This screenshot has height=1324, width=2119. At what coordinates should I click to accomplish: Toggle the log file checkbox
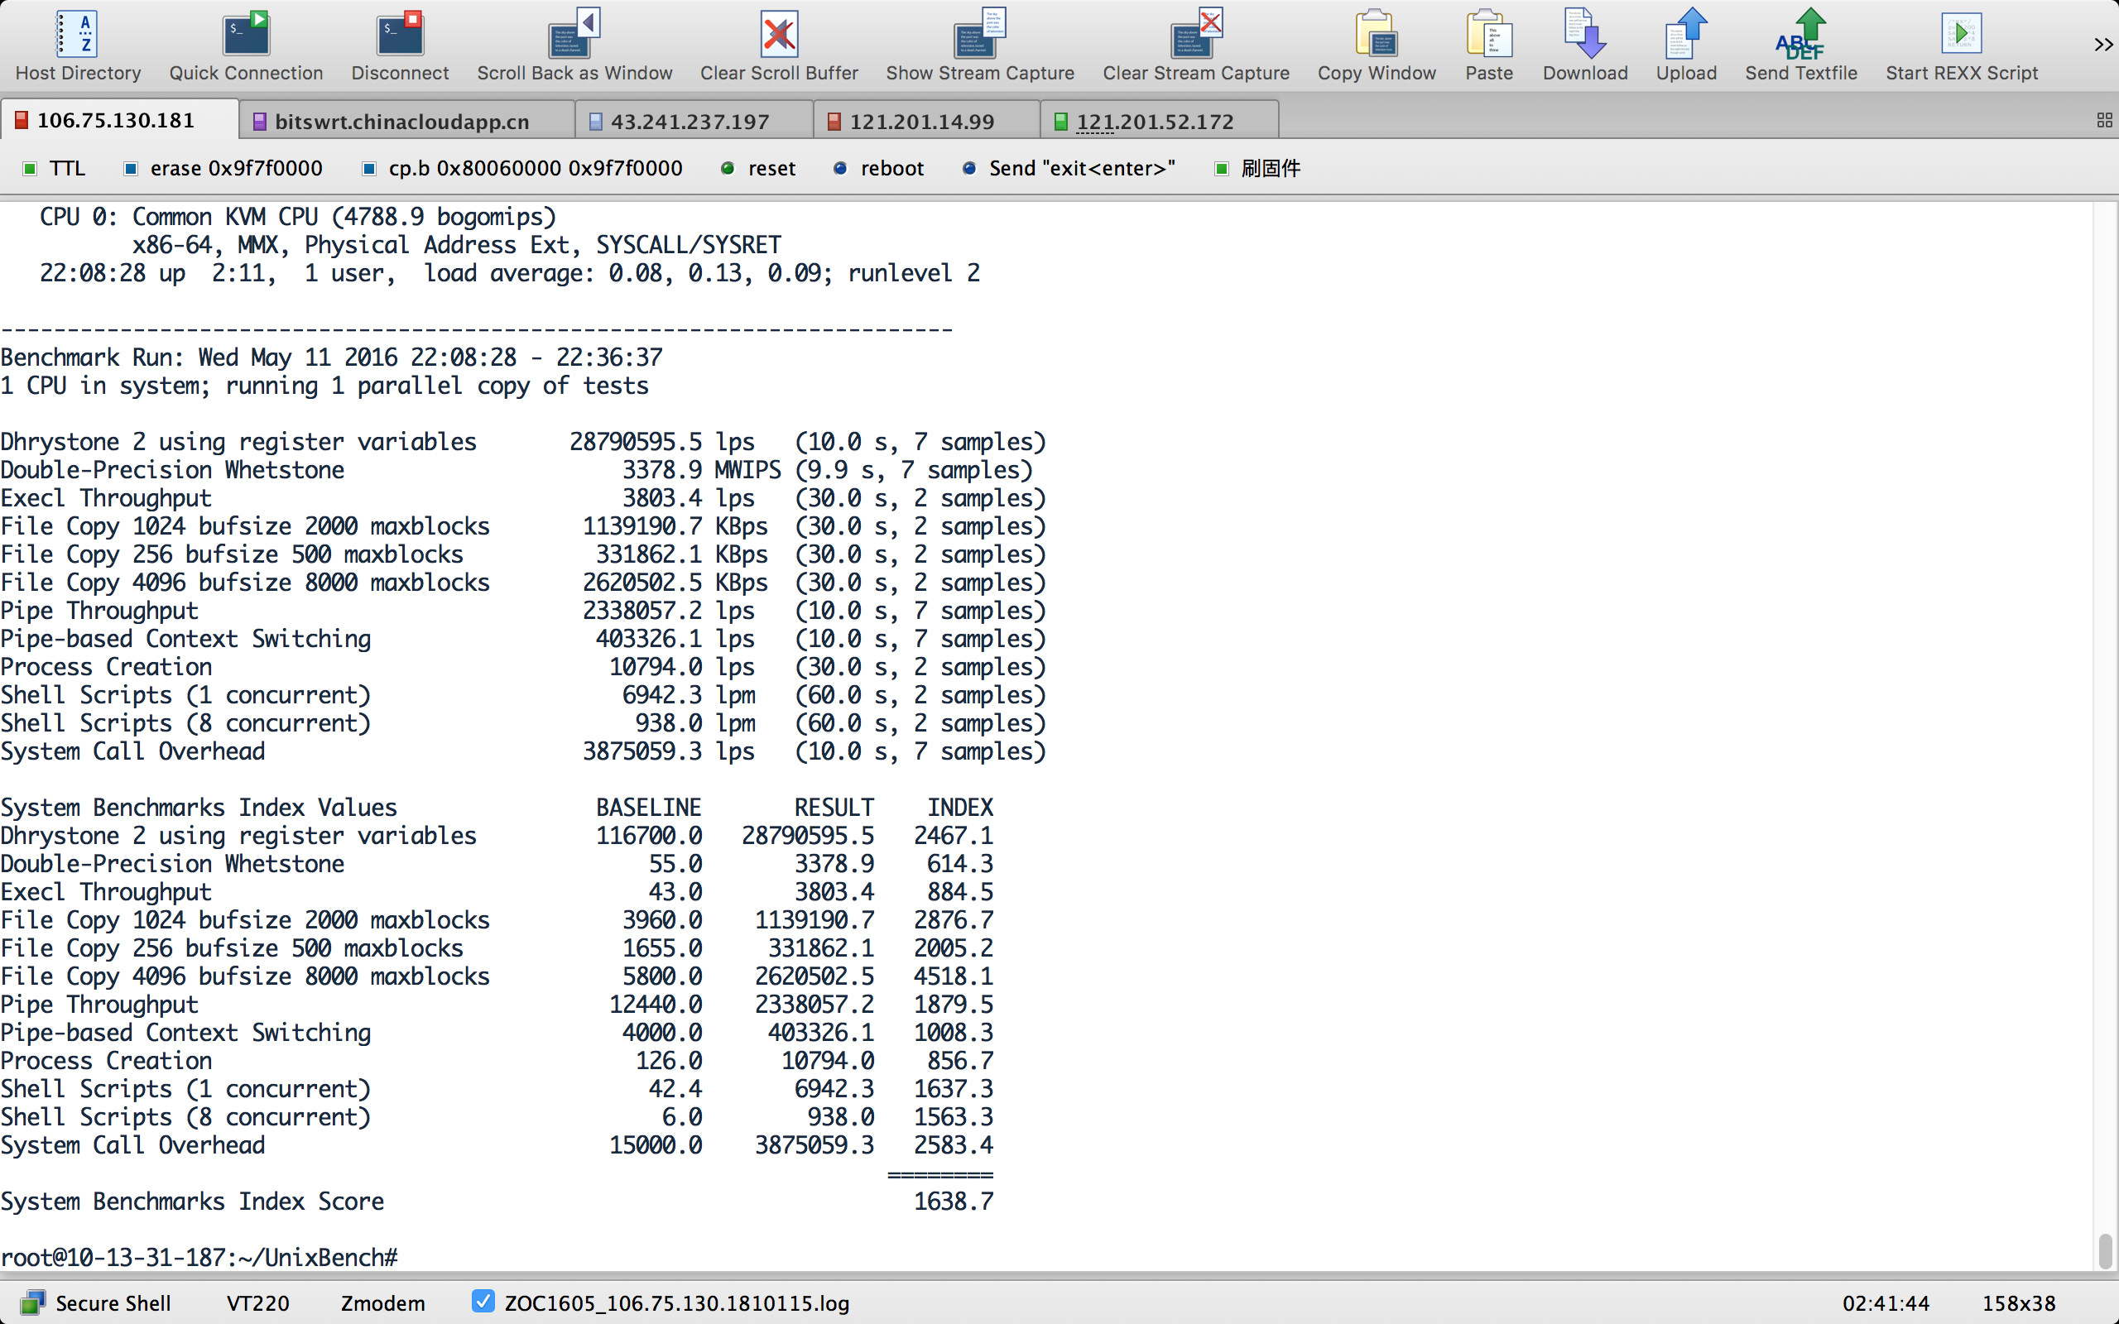[x=483, y=1301]
